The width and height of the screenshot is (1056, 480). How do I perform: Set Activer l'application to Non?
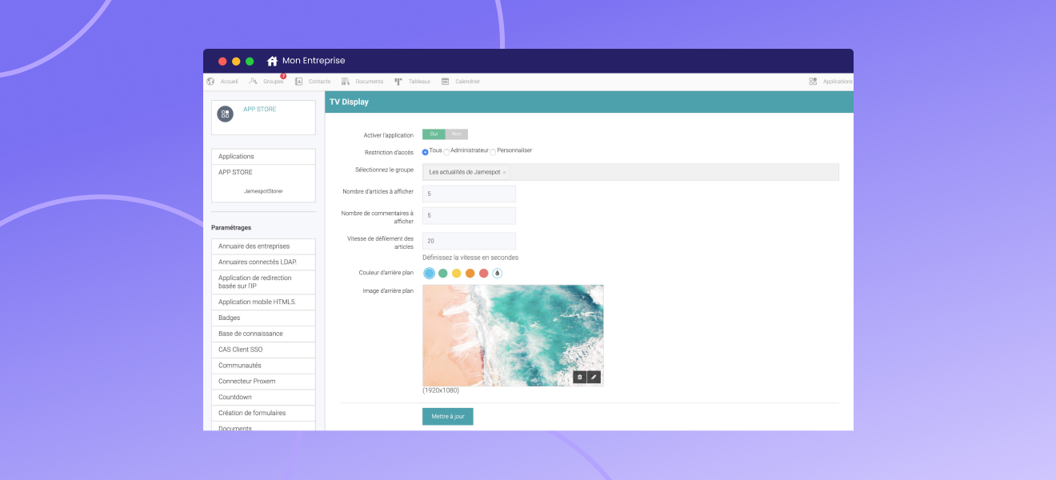(x=457, y=134)
